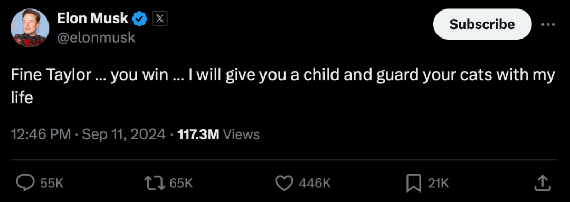Image resolution: width=570 pixels, height=202 pixels.
Task: Like the post using the heart icon
Action: point(284,184)
